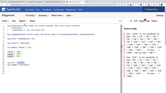Toggle the browser side panel icon
The image size is (166, 93).
point(159,5)
